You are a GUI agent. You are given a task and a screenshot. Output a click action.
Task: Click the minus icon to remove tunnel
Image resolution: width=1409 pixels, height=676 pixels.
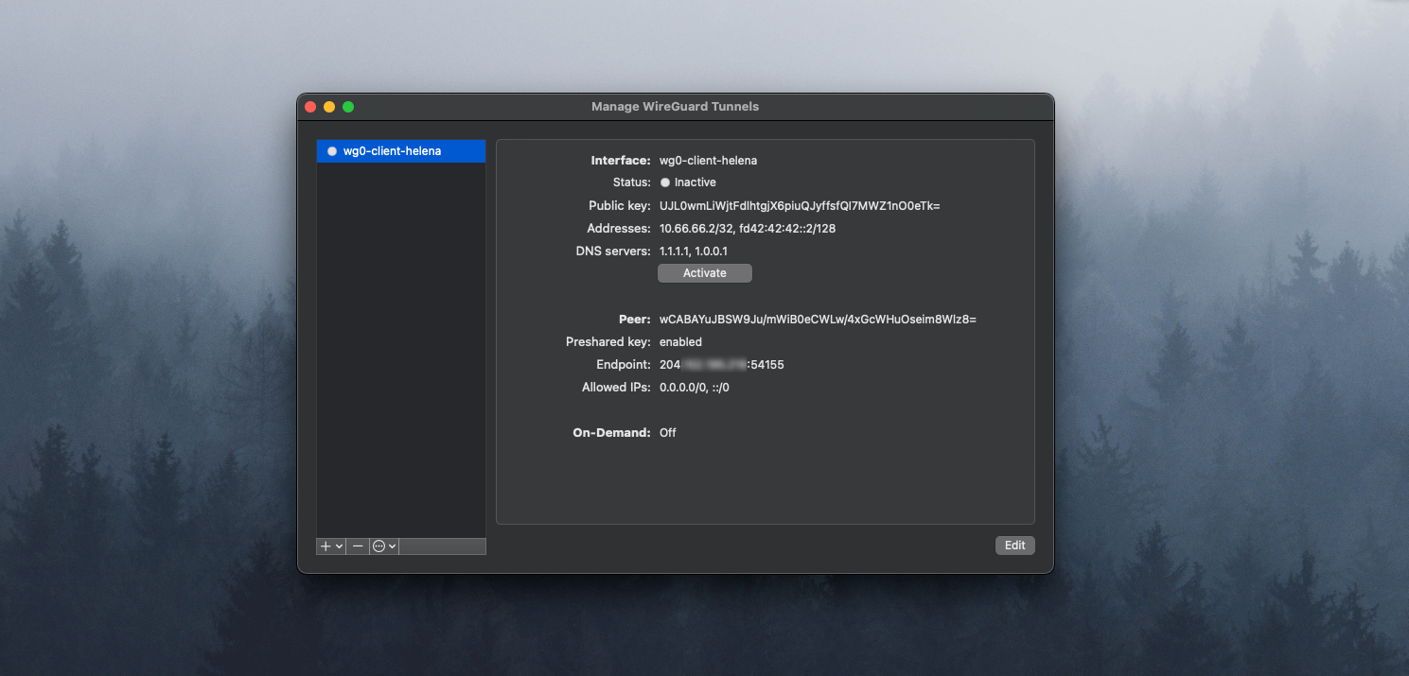(x=358, y=546)
